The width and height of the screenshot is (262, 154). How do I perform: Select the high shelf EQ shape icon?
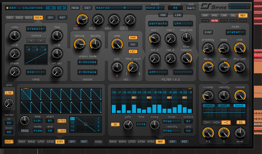(x=226, y=122)
